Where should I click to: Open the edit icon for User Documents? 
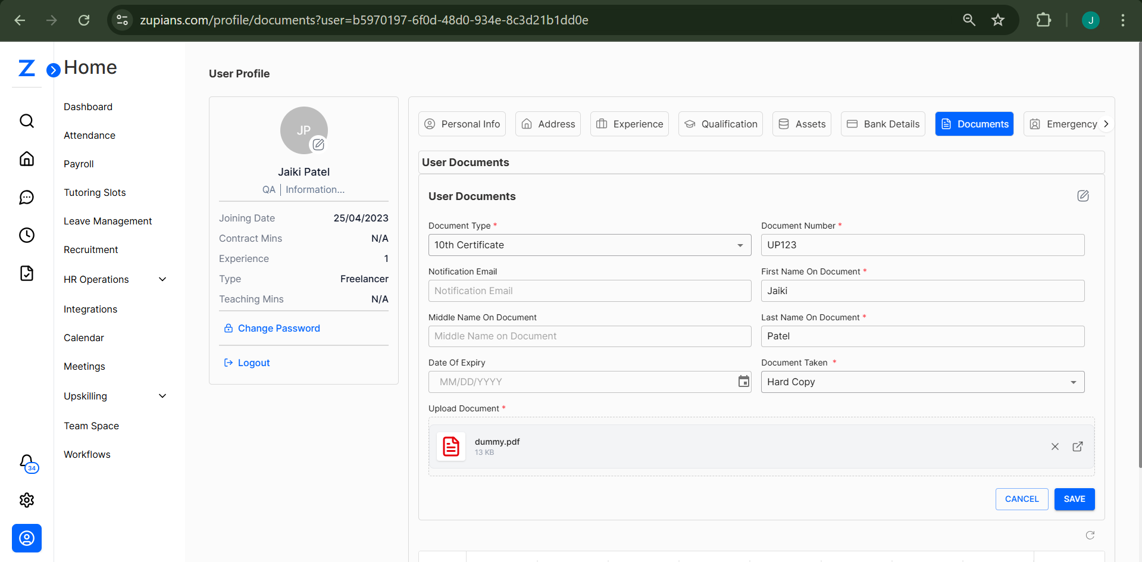tap(1082, 195)
